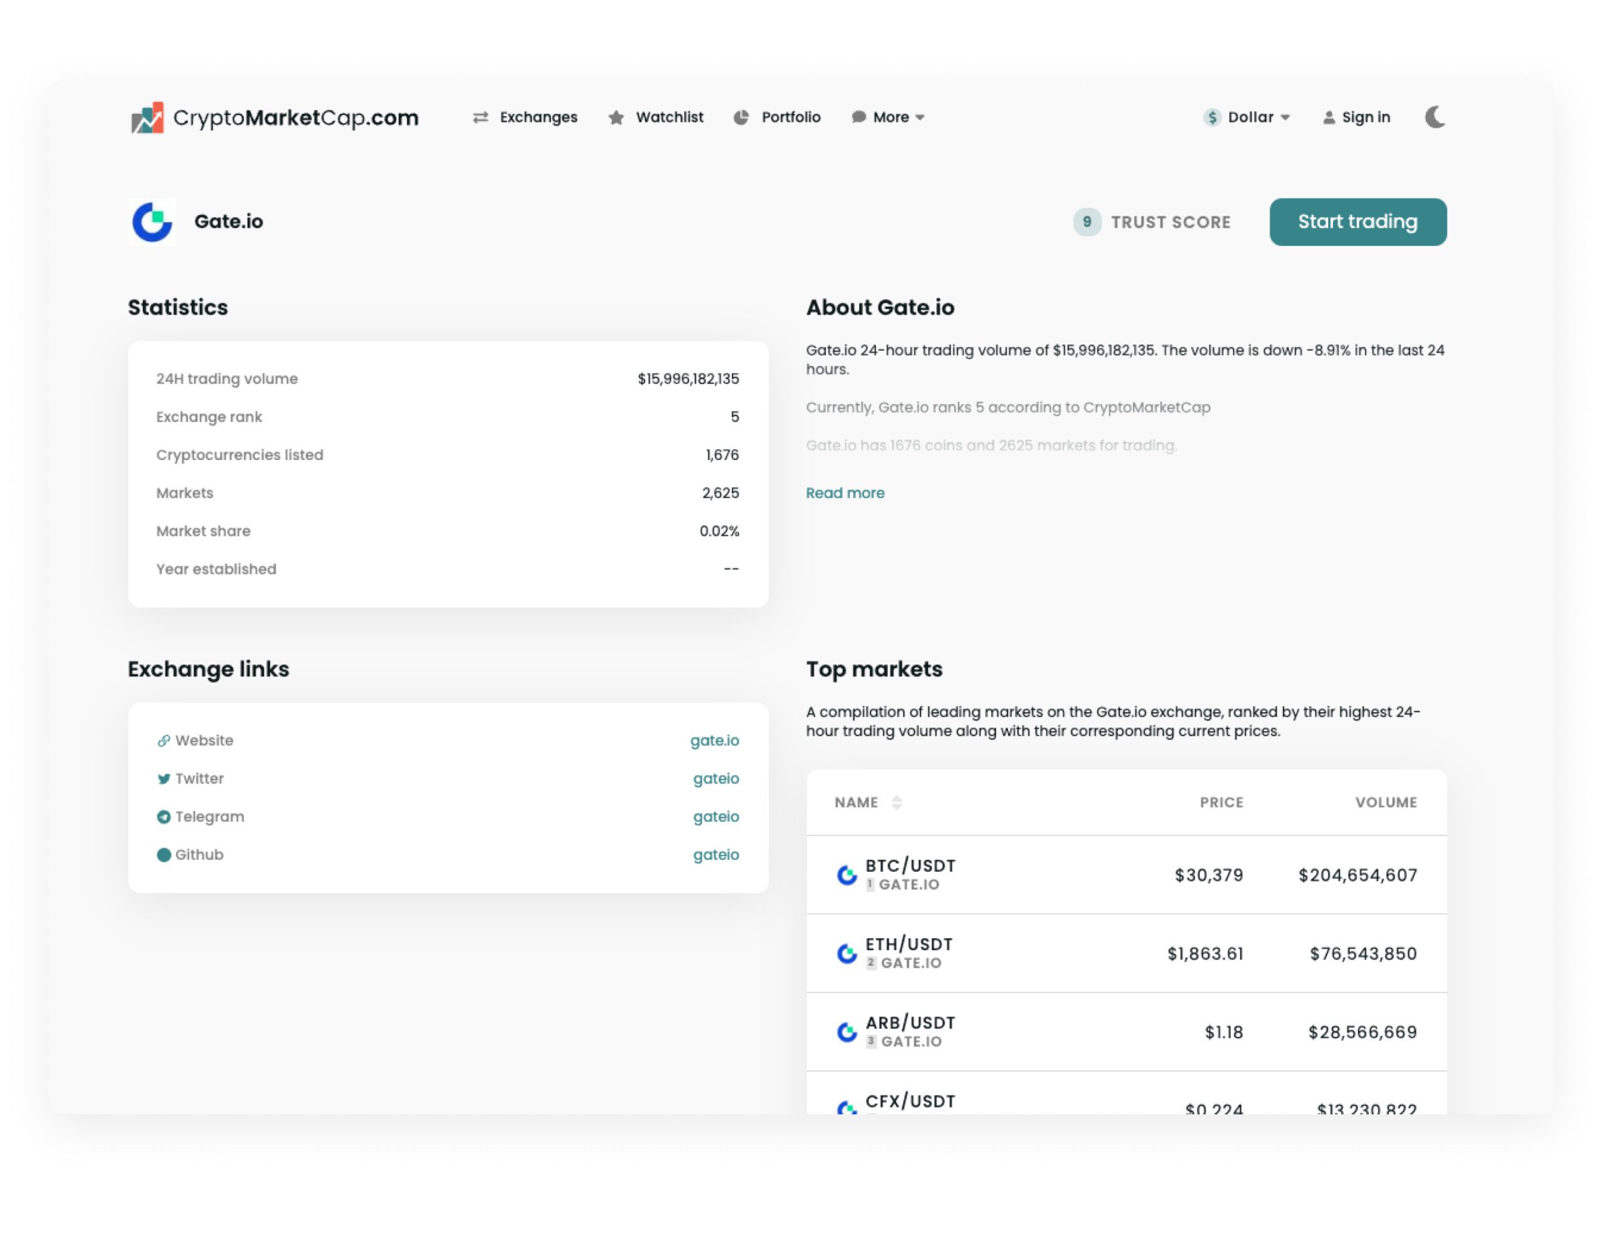Click the PRICE column header
Viewport: 1603px width, 1233px height.
click(x=1221, y=802)
